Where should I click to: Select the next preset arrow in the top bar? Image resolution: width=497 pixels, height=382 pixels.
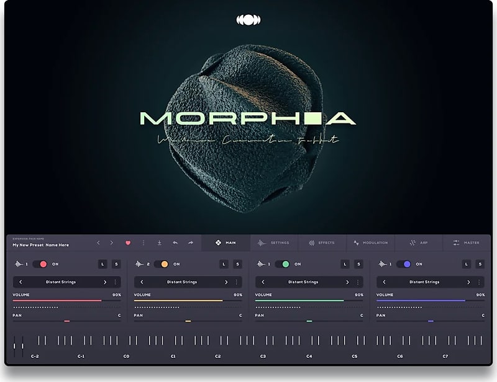(x=112, y=242)
